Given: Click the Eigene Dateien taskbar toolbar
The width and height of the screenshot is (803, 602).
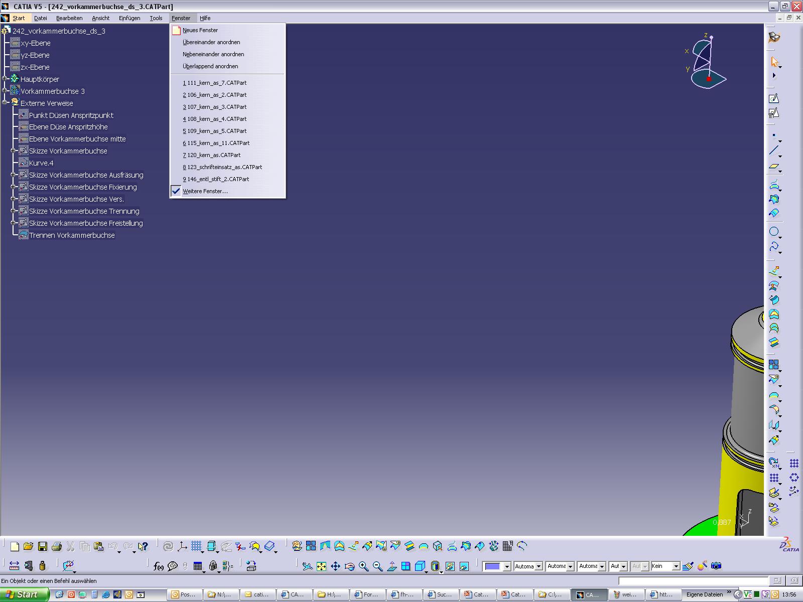Looking at the screenshot, I should 704,594.
